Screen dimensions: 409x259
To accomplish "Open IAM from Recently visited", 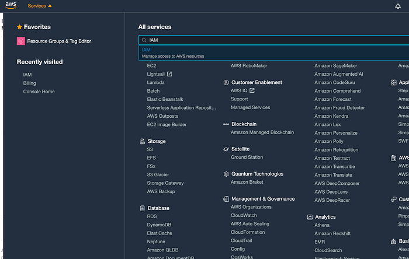I will [x=27, y=75].
